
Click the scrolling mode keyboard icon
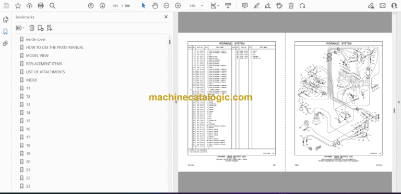[228, 6]
